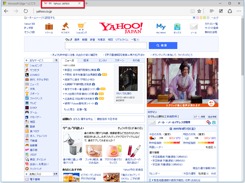245x183 pixels.
Task: Open the Edge Hub icon
Action: pos(212,11)
